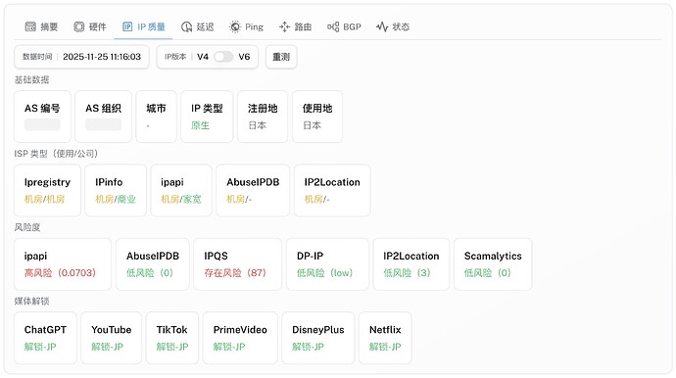Click the 重测 retest button
Image resolution: width=676 pixels, height=378 pixels.
pyautogui.click(x=281, y=57)
